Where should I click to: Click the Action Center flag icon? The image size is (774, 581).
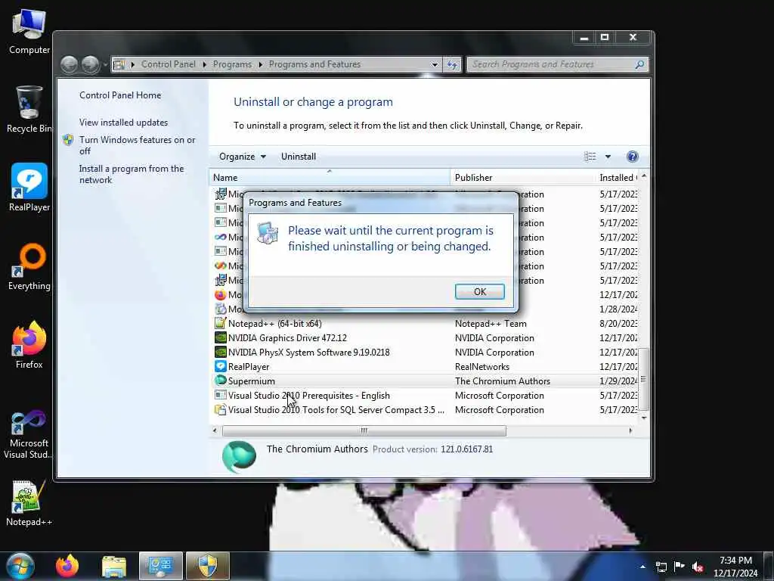point(680,567)
